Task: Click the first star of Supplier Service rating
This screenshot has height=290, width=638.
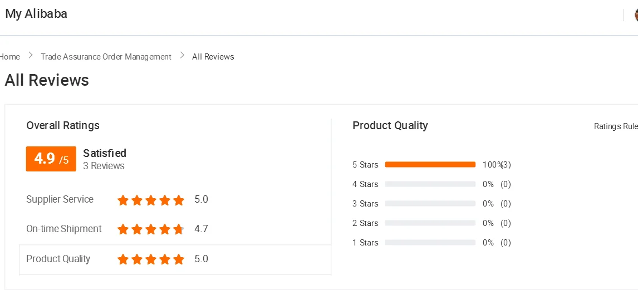Action: coord(123,200)
